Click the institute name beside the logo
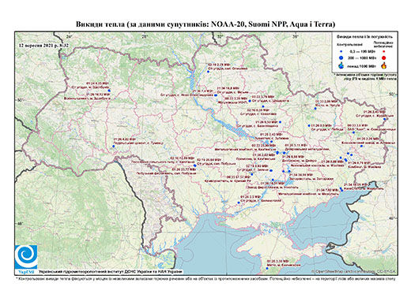The height and width of the screenshot is (290, 411). 111,272
